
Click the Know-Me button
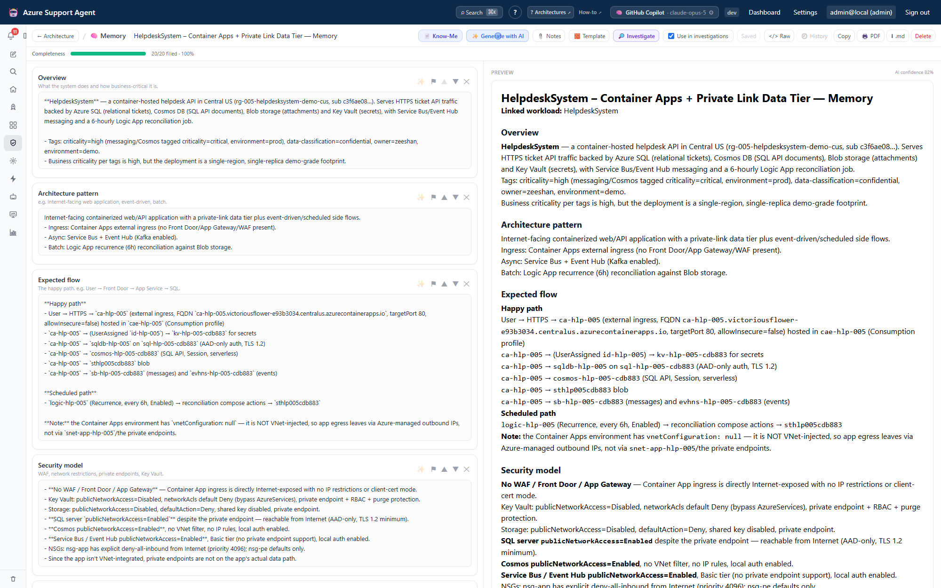click(440, 36)
